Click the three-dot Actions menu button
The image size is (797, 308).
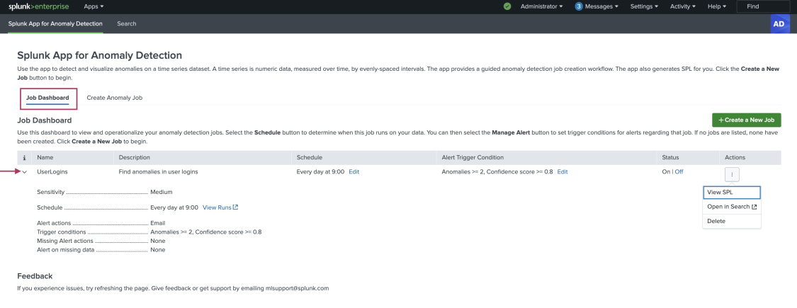[x=732, y=174]
